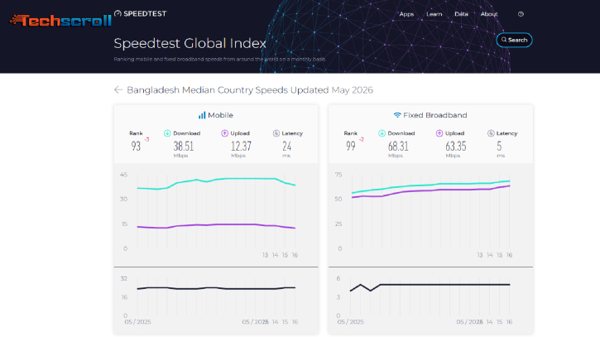Select Mobile upload value 12.37

click(241, 147)
